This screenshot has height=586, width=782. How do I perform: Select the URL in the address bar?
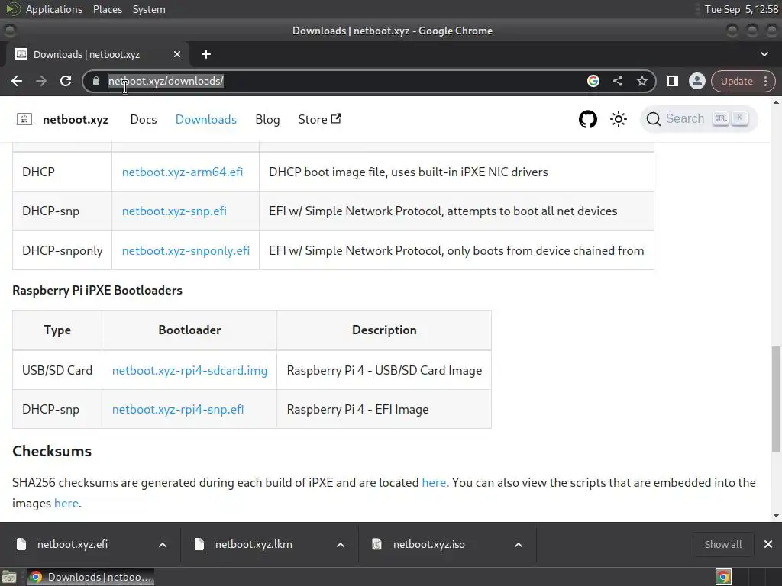click(166, 81)
